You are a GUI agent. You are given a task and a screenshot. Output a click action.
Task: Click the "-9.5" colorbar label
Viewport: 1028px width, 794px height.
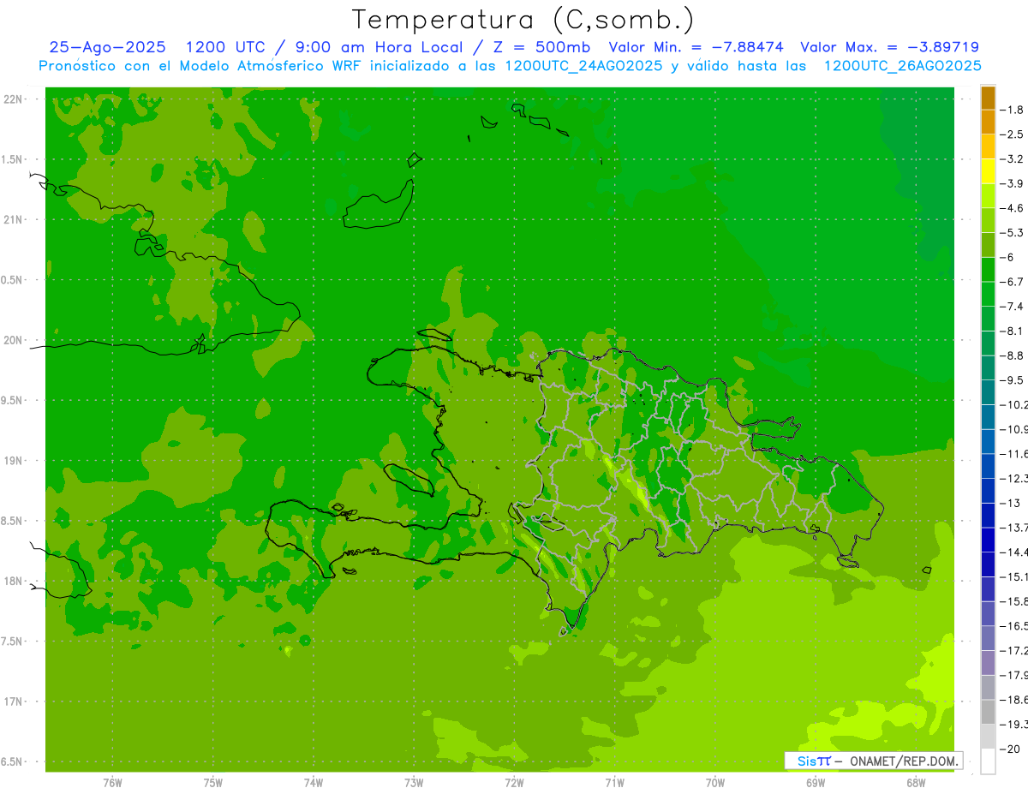[x=1013, y=380]
